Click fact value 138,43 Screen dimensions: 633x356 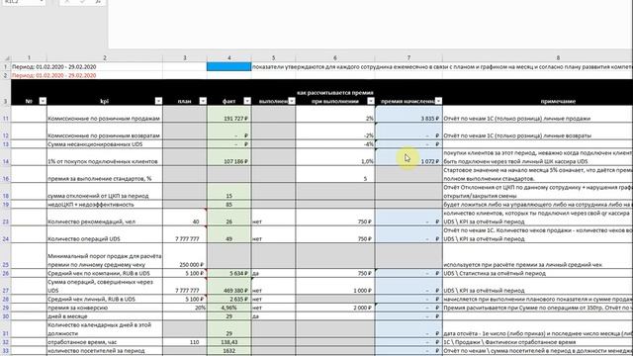(228, 342)
